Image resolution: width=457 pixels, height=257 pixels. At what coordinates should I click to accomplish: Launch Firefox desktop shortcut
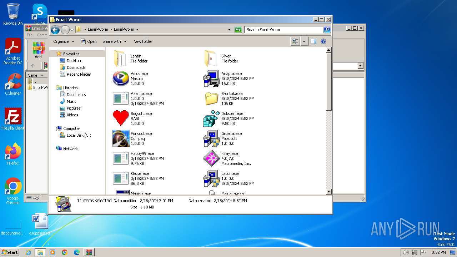[x=13, y=154]
